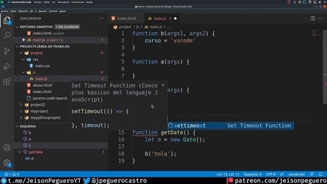The height and width of the screenshot is (184, 327).
Task: Open Marcadores in top system menu
Action: (63, 2)
